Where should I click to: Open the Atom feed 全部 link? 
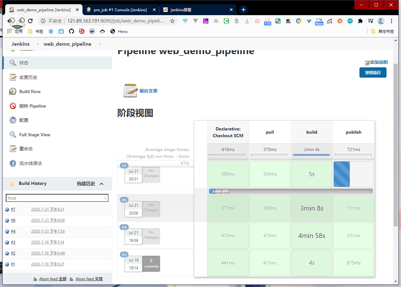pyautogui.click(x=53, y=279)
